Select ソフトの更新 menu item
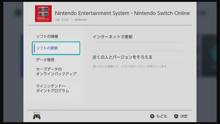This screenshot has width=220, height=124. 56,48
